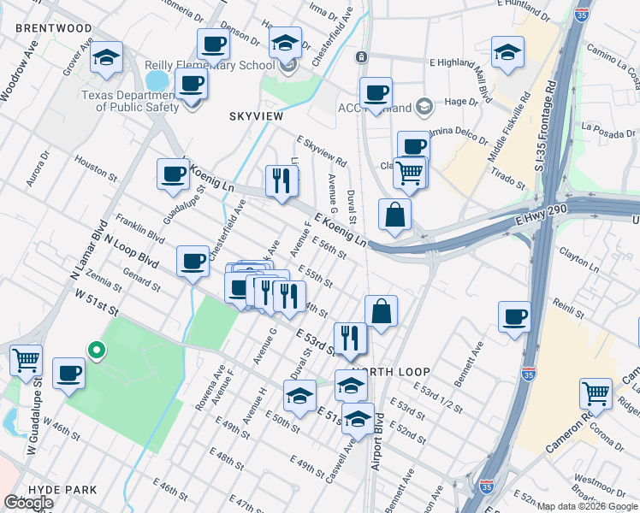Click the school marker just below NORTH LOOP label
The height and width of the screenshot is (513, 640).
point(351,386)
